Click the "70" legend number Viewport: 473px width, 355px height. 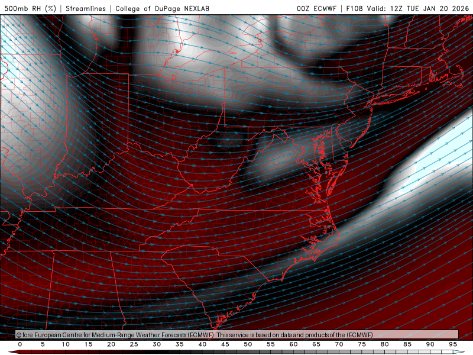[339, 344]
